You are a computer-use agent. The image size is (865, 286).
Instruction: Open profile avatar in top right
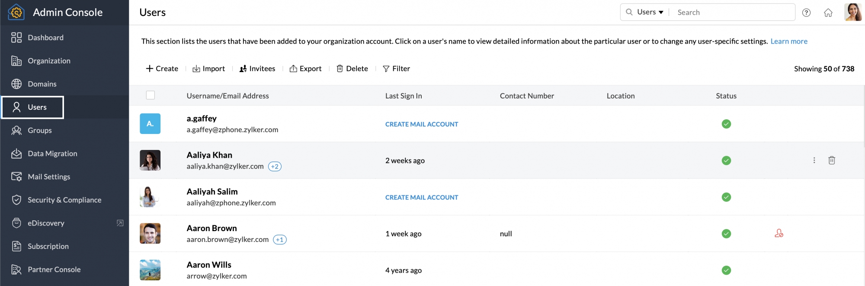click(852, 12)
